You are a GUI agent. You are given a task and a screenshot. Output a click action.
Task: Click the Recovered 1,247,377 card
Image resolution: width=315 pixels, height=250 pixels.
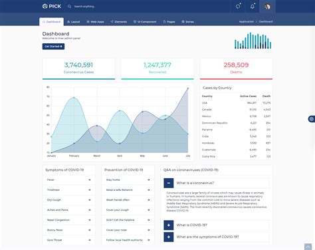click(157, 68)
